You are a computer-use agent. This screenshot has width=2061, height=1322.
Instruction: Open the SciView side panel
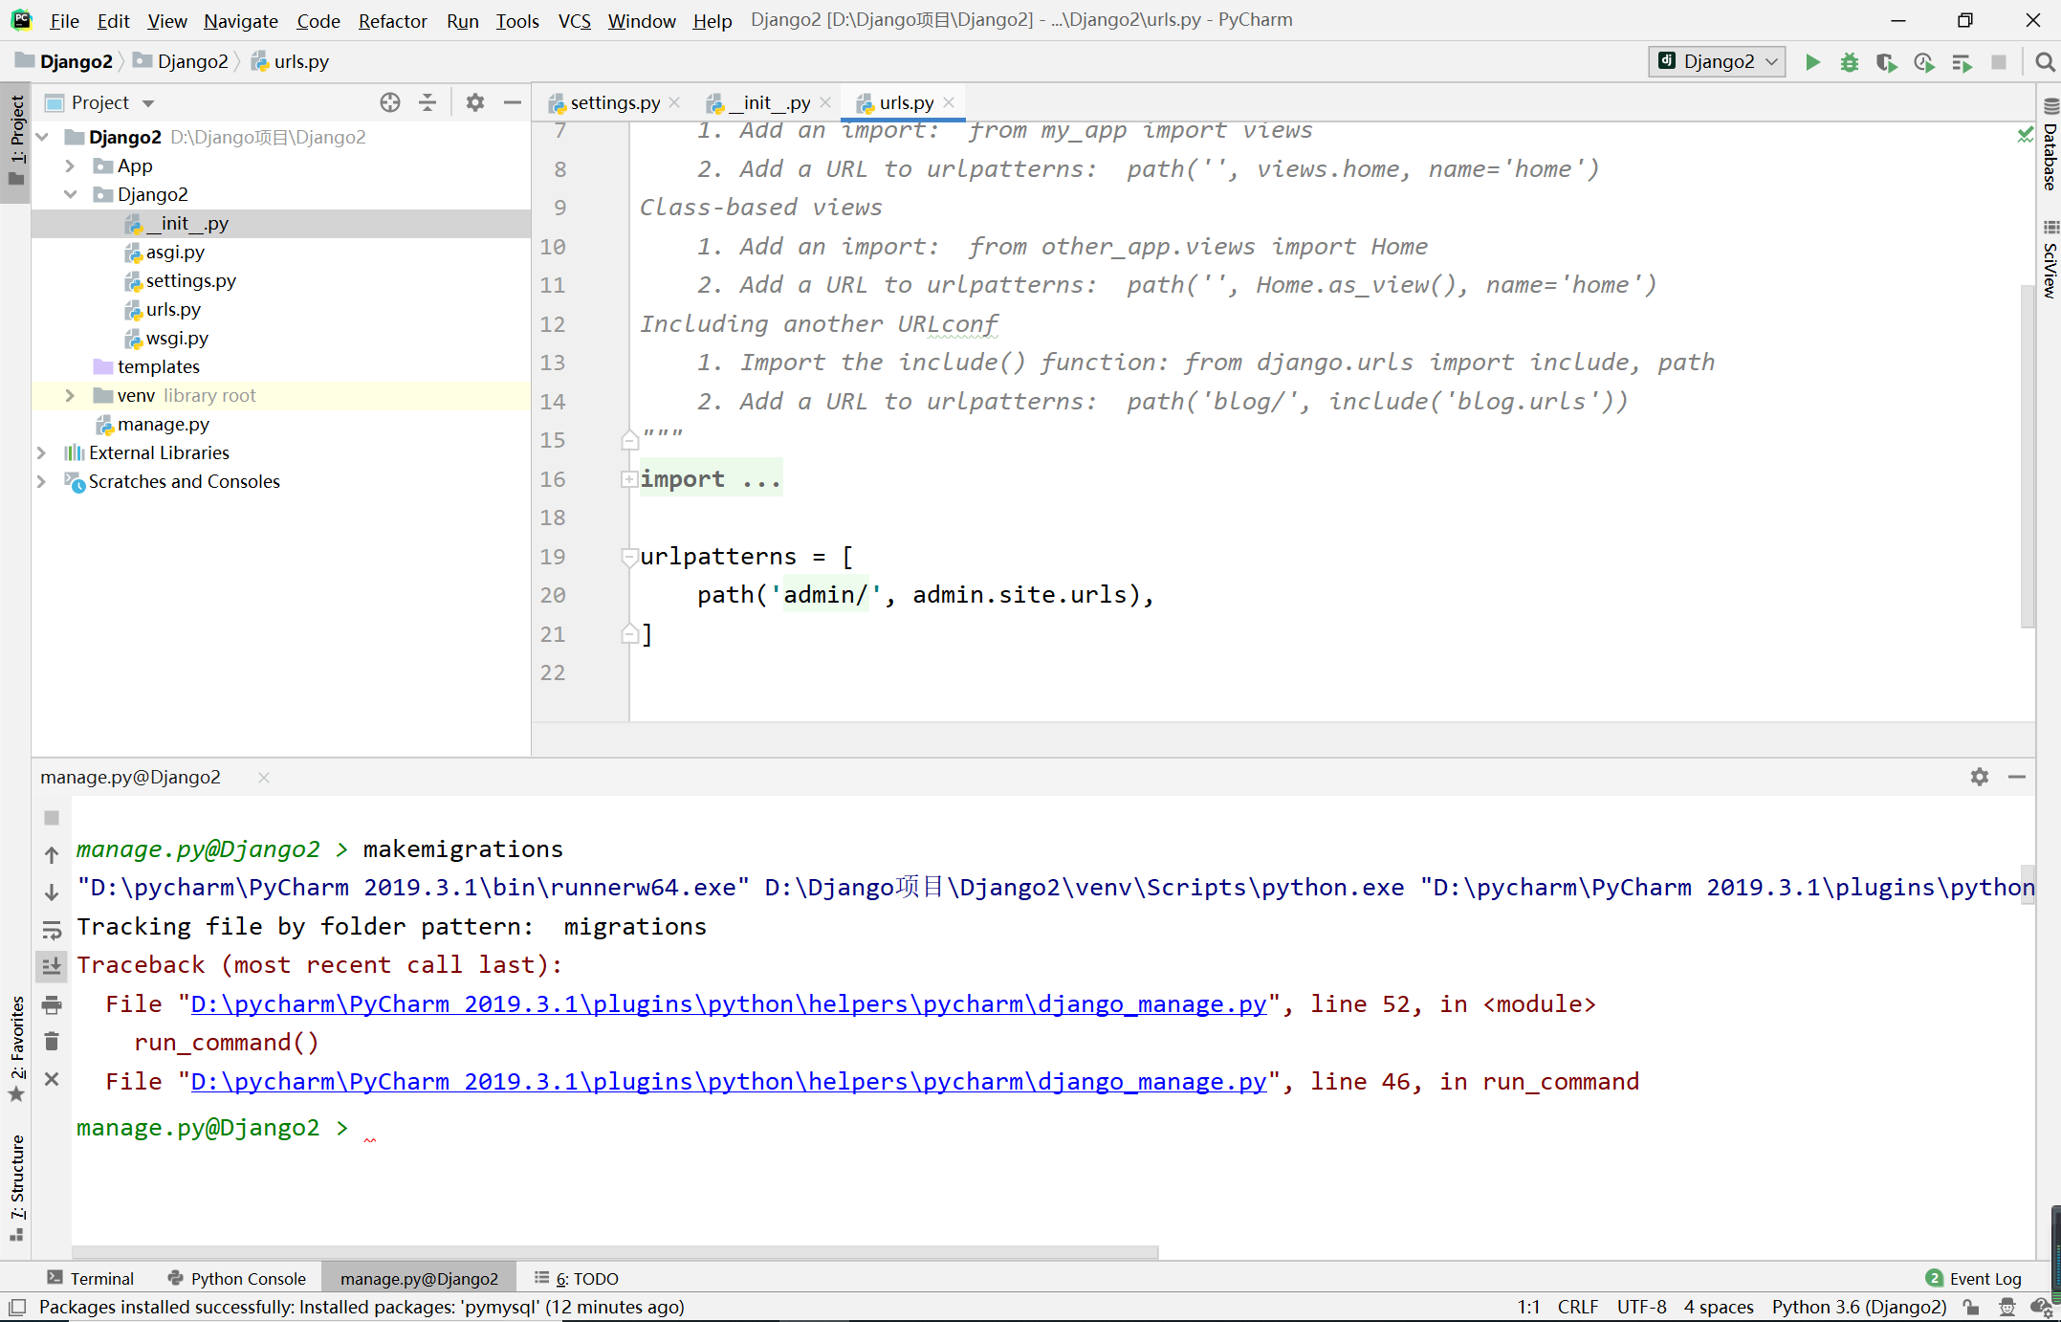(x=2050, y=260)
